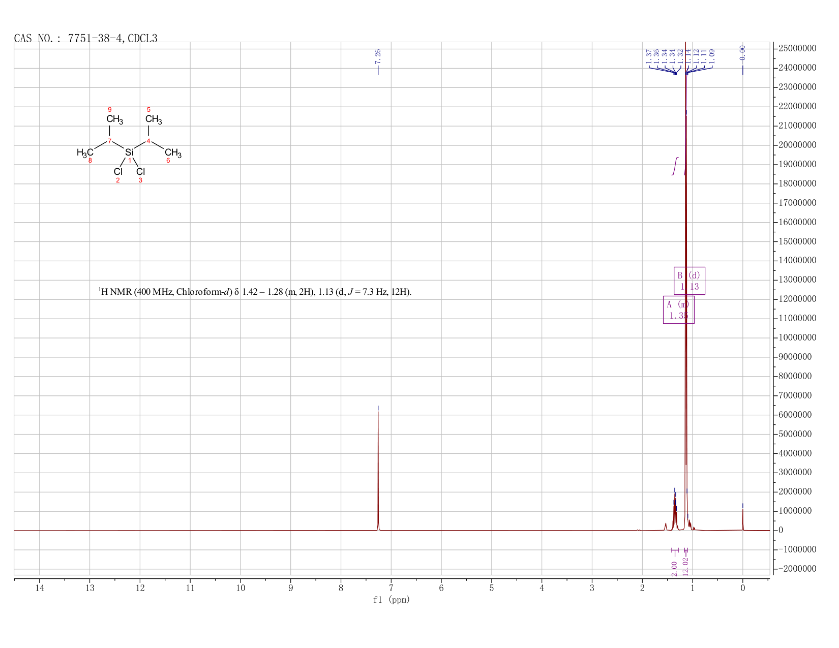Click x-axis tick label 6
The height and width of the screenshot is (648, 839).
(441, 589)
